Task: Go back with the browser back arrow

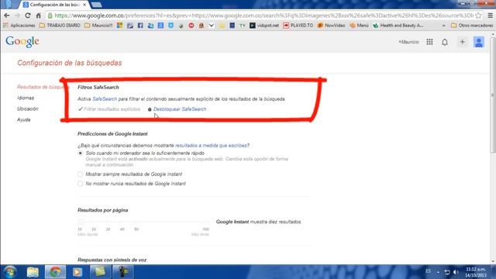Action: [x=7, y=15]
